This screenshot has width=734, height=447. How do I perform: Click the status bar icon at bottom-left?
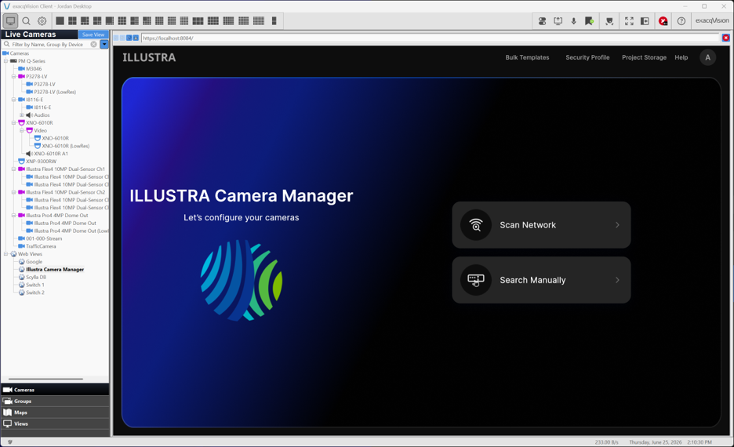[10, 442]
